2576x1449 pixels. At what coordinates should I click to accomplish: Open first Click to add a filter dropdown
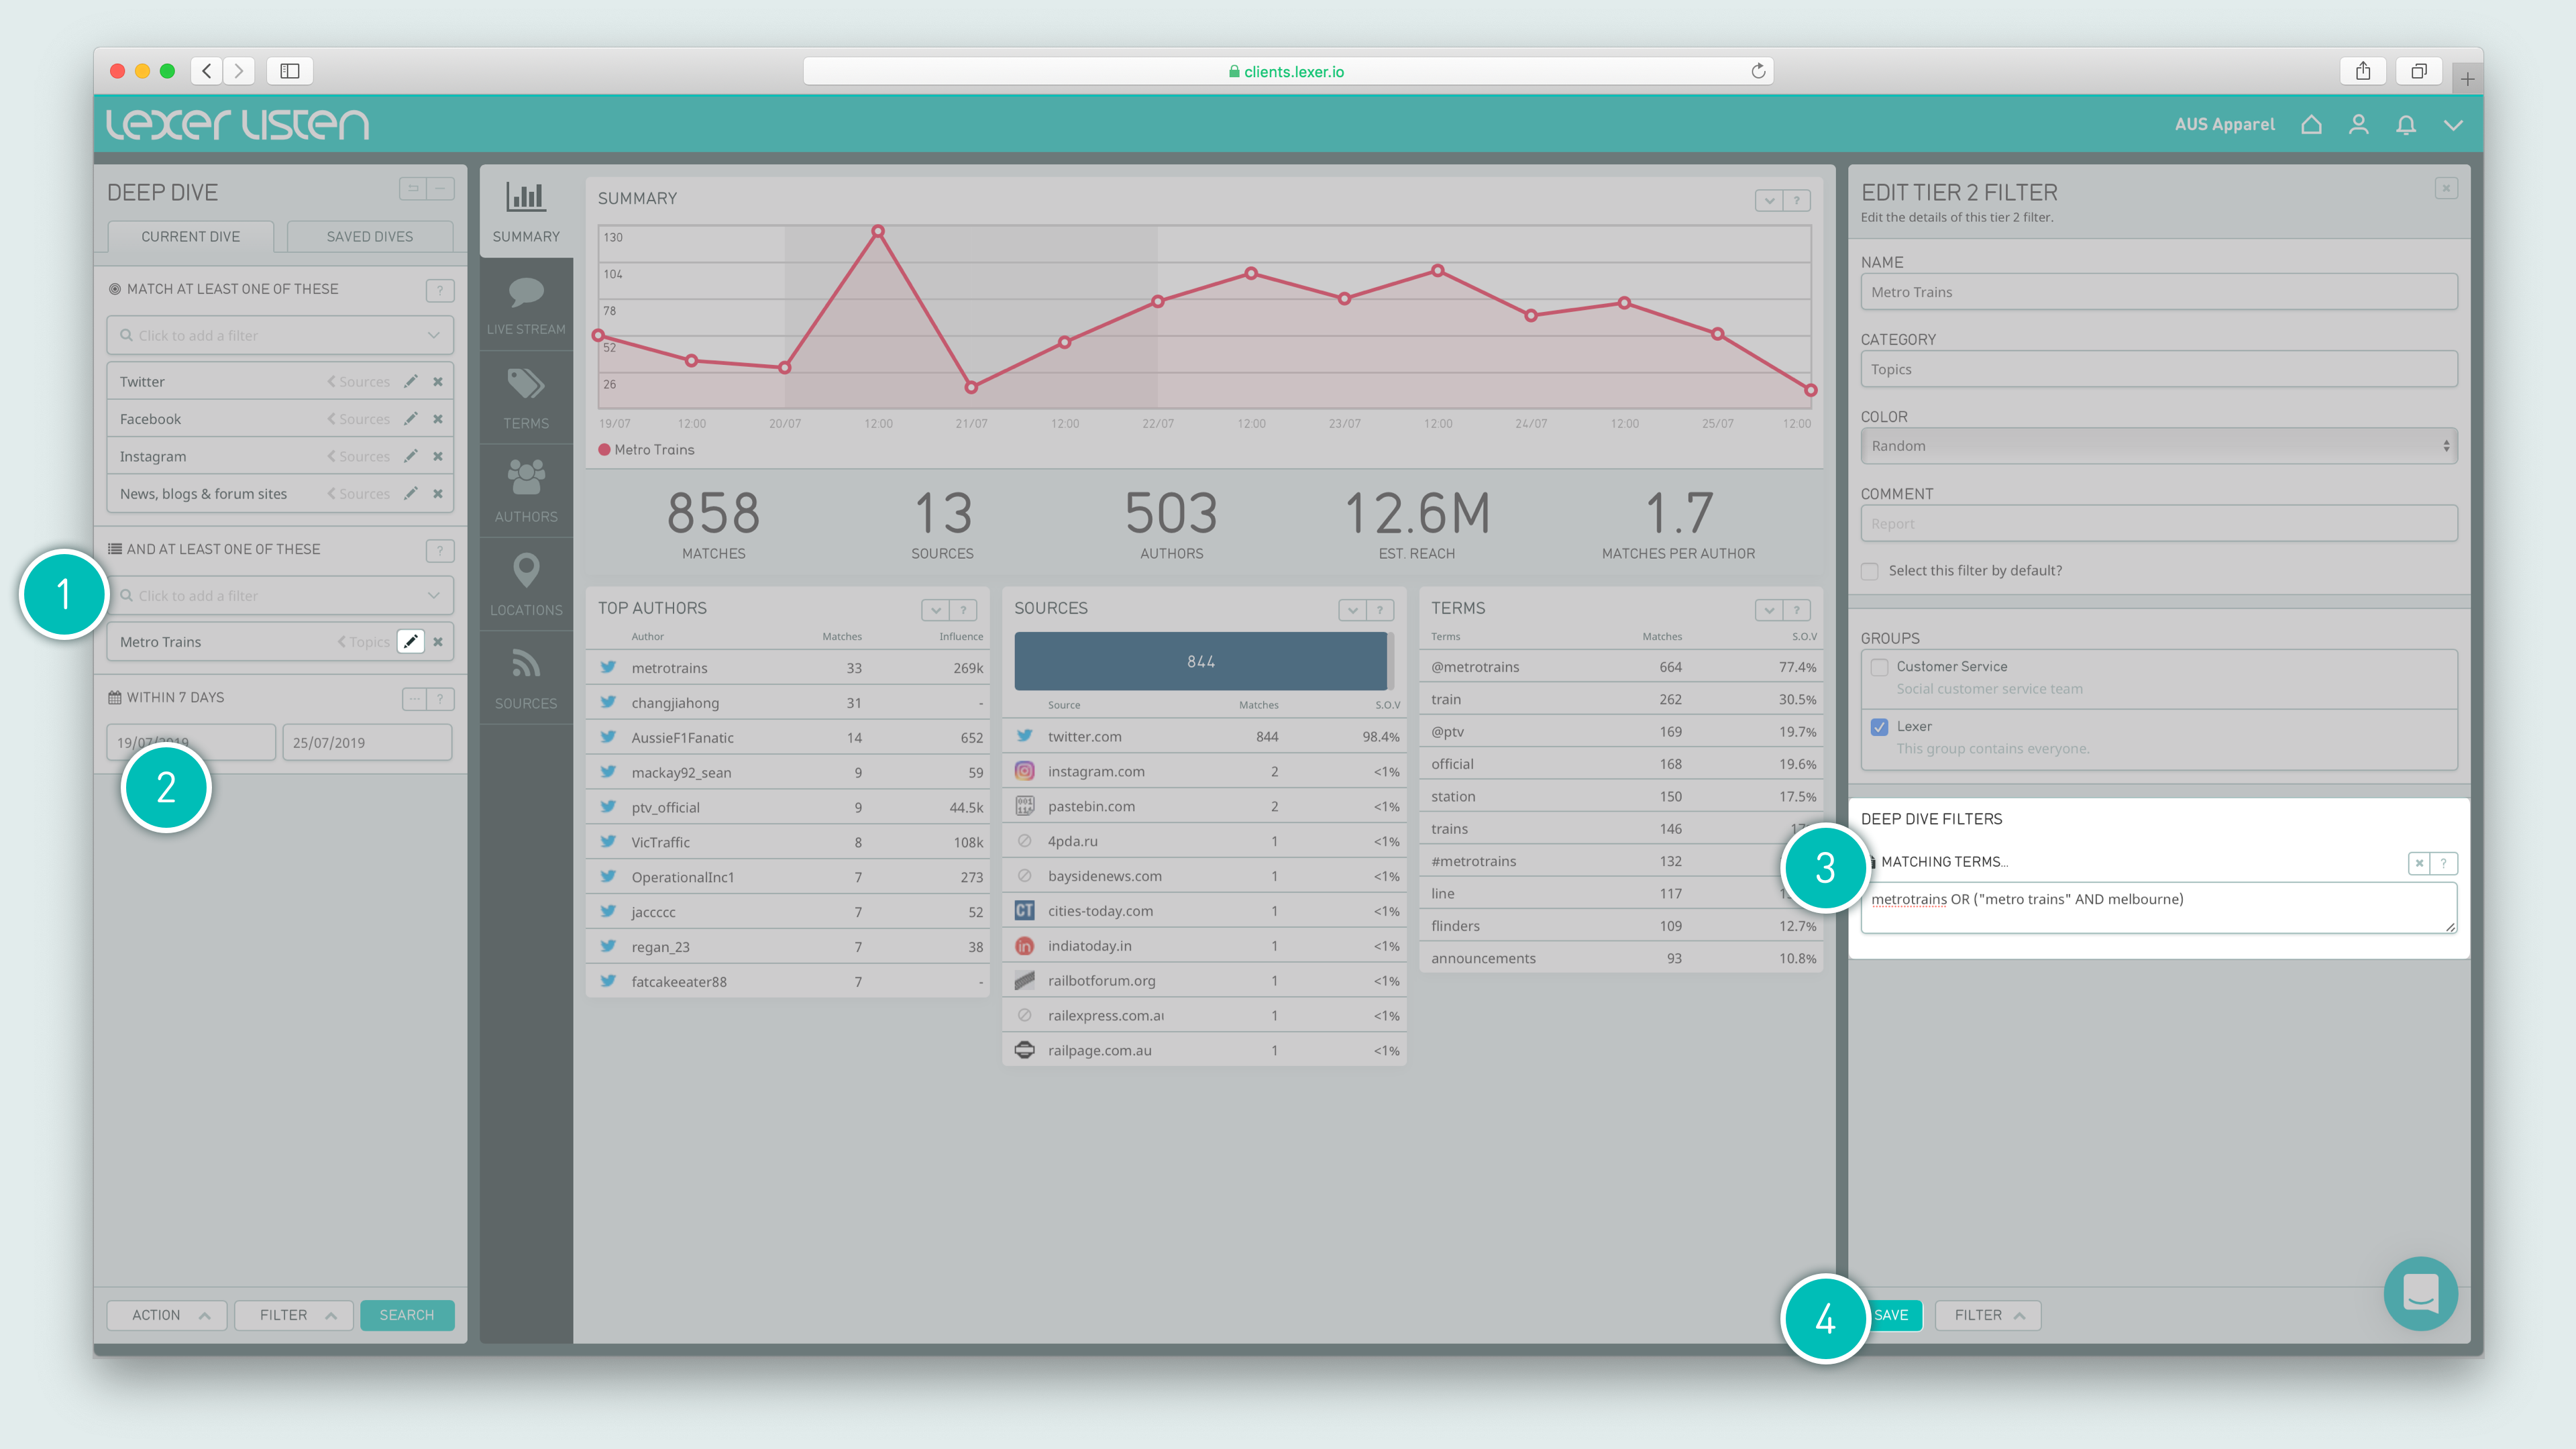(280, 335)
